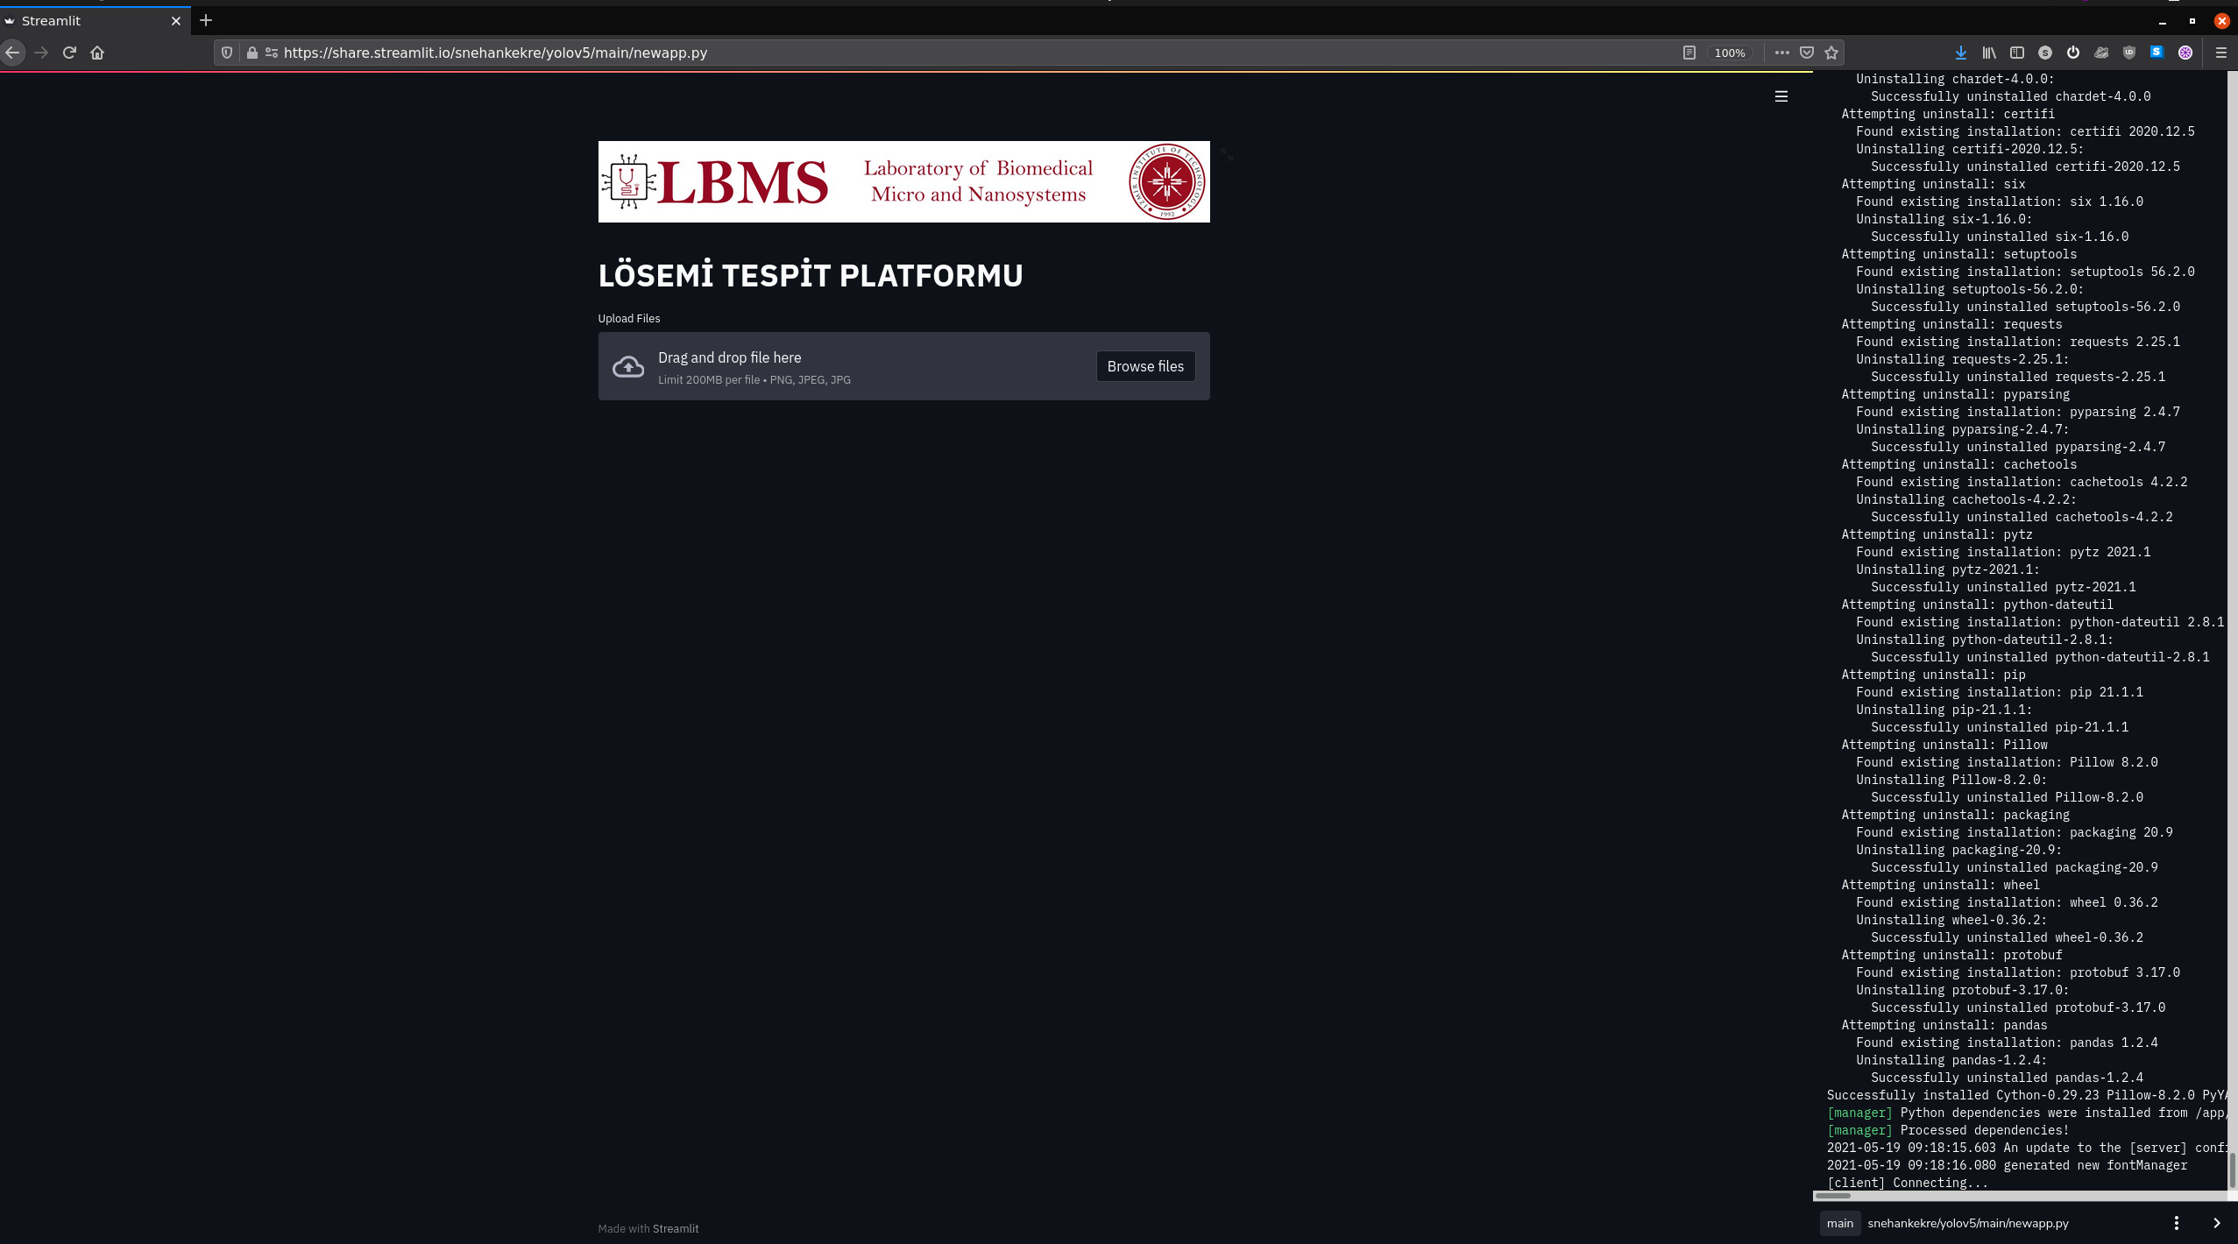The height and width of the screenshot is (1244, 2238).
Task: Click the 100% zoom level indicator
Action: coord(1730,53)
